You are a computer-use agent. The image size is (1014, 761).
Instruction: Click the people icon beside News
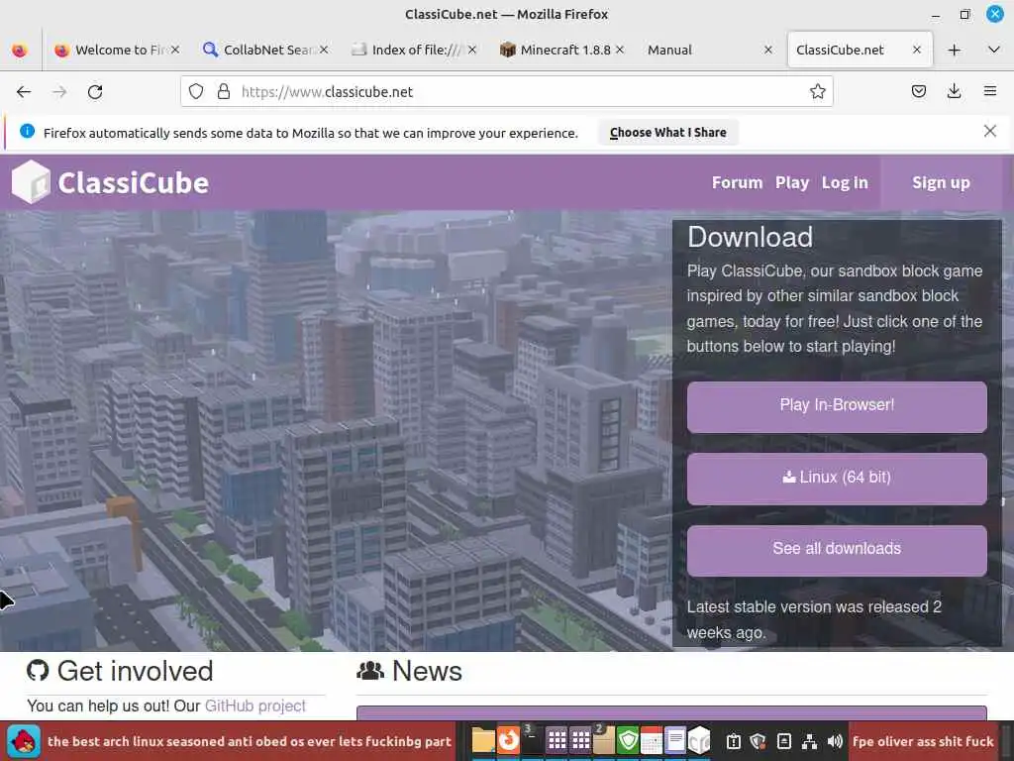click(x=370, y=671)
